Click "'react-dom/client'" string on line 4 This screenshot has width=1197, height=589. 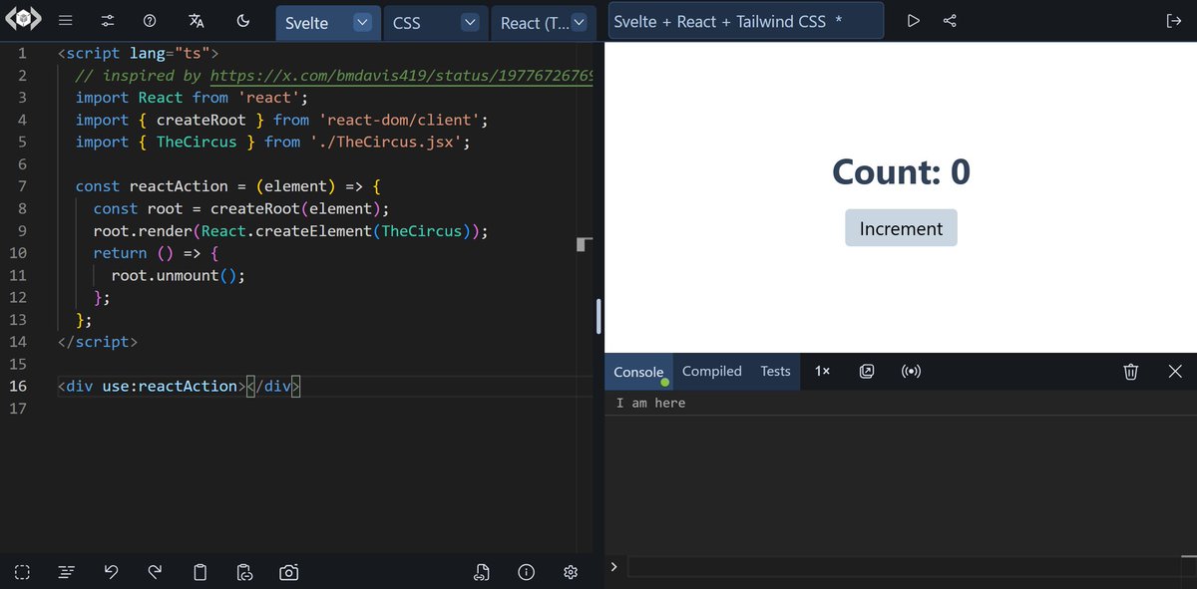tap(399, 120)
